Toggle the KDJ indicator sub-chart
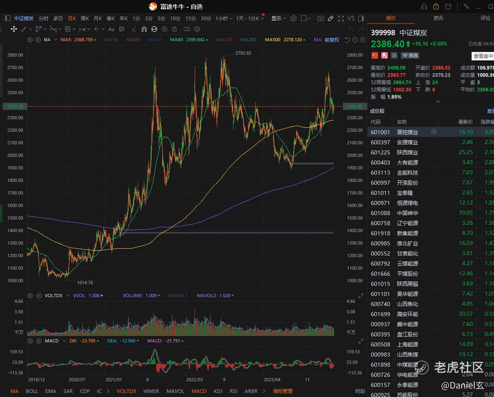Screen dimensions: 494x397 coord(218,391)
